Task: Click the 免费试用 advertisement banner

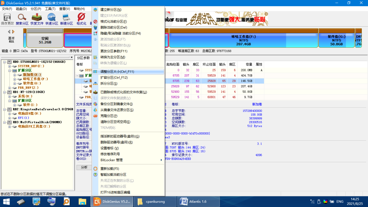Action: pyautogui.click(x=216, y=19)
